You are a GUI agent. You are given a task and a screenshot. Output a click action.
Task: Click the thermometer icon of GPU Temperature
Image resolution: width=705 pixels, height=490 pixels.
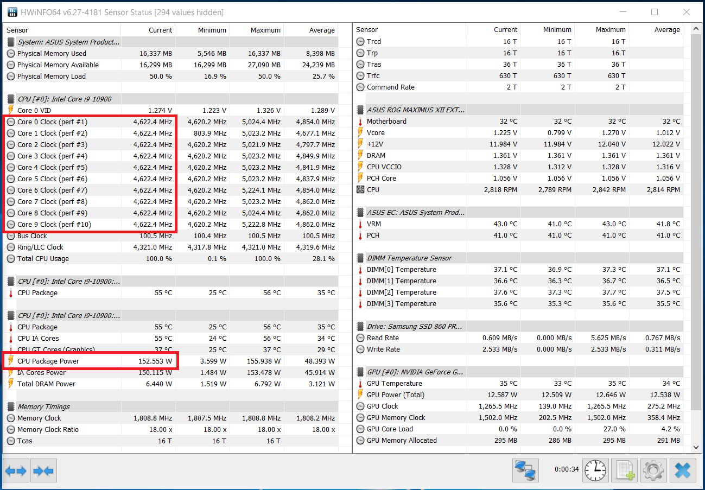click(360, 383)
